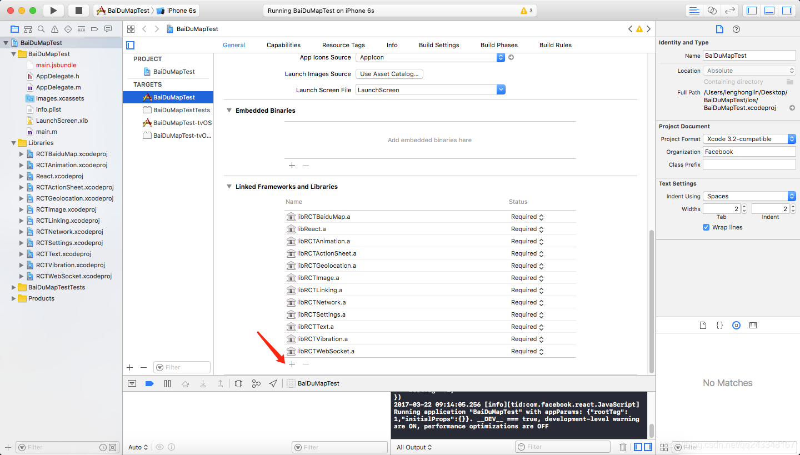Hide the Debug area pane

[x=769, y=11]
